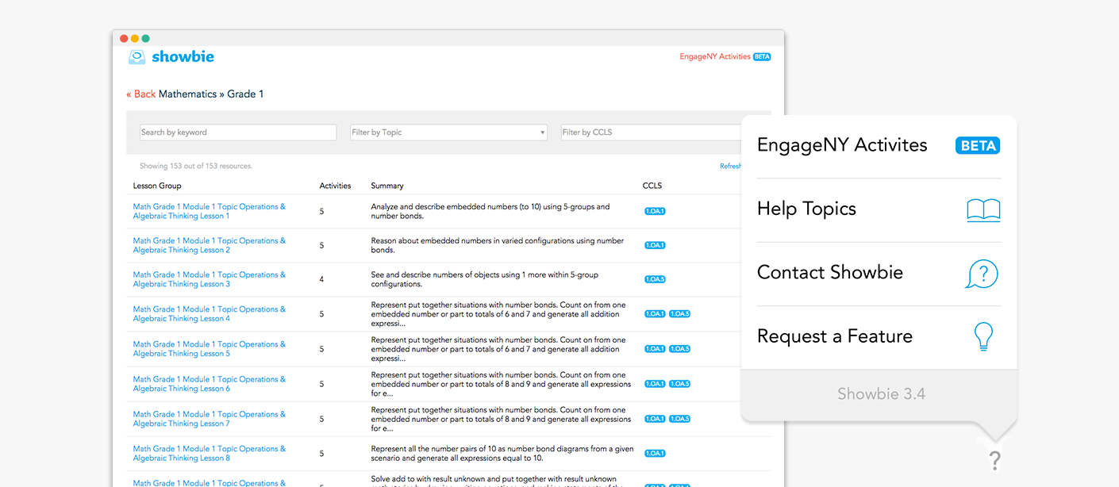Click the Lesson Group column header
Screen dimensions: 1119x487
[x=157, y=186]
